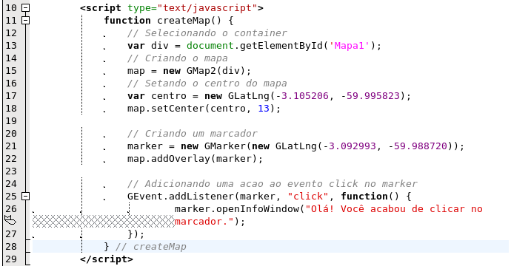This screenshot has height=266, width=511.
Task: Click the 'createMap' trailing comment on line 28
Action: point(151,247)
